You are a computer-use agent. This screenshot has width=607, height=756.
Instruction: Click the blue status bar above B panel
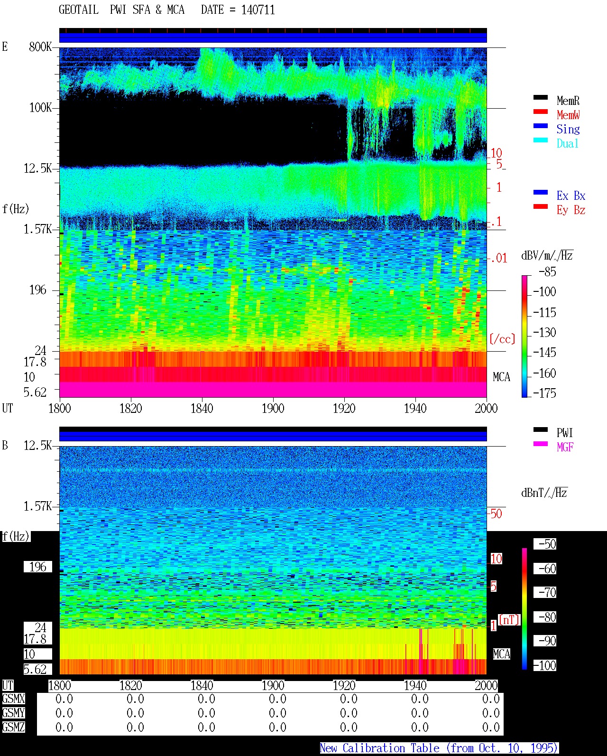pos(273,436)
